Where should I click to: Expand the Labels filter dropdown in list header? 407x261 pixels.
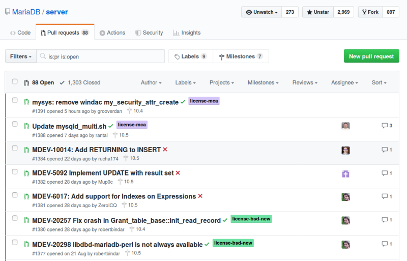[185, 82]
